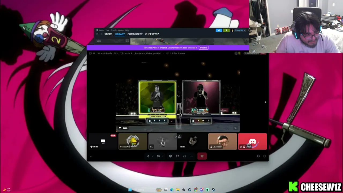343x193 pixels.
Task: Share your screen in the Discord call
Action: coord(170,156)
